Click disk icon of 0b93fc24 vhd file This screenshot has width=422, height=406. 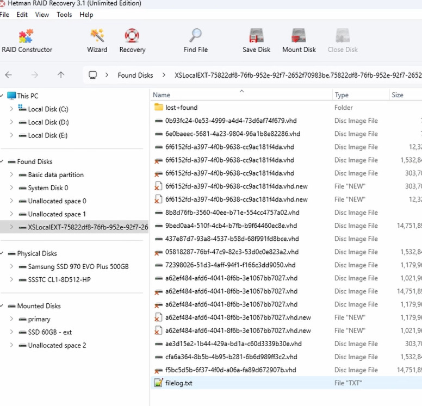(x=159, y=121)
